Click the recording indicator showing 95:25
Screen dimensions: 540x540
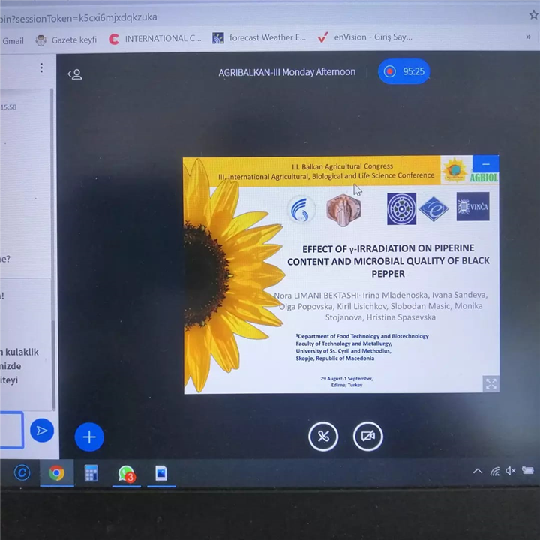pyautogui.click(x=404, y=72)
